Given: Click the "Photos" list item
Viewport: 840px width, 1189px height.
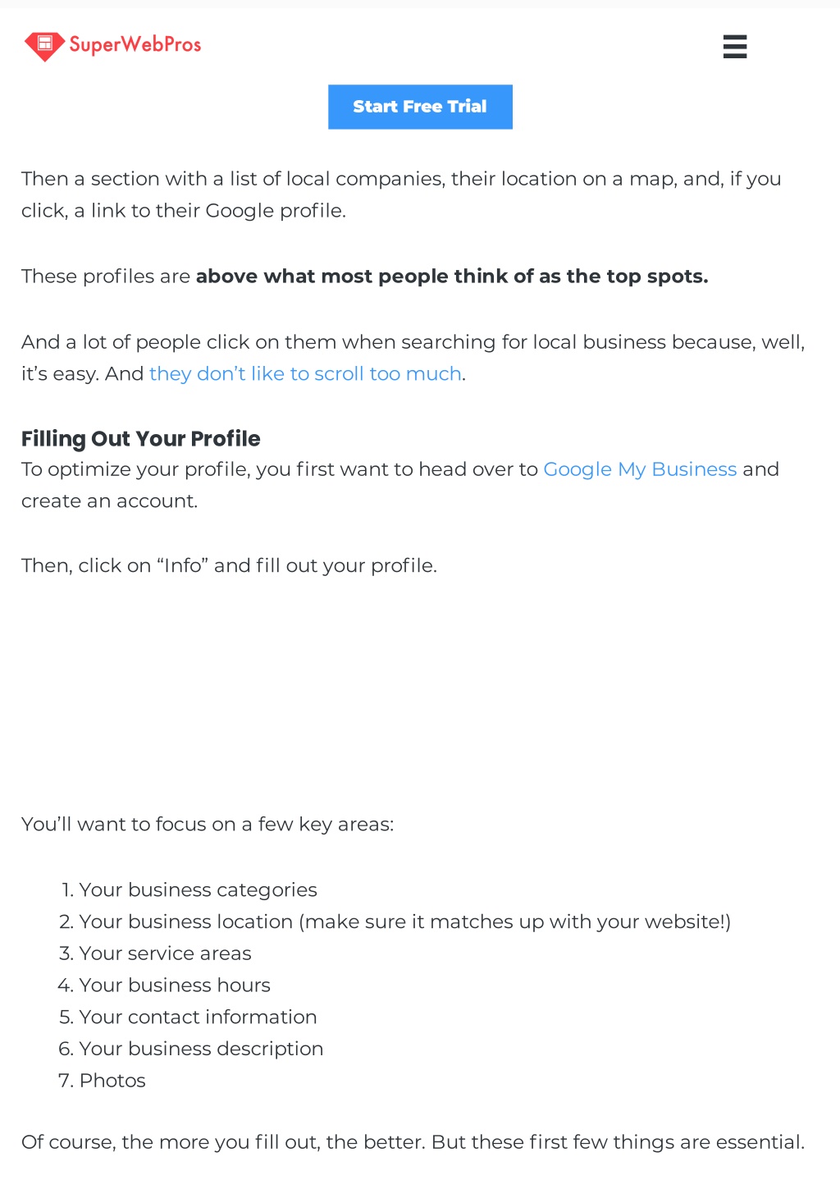Looking at the screenshot, I should (x=112, y=1081).
